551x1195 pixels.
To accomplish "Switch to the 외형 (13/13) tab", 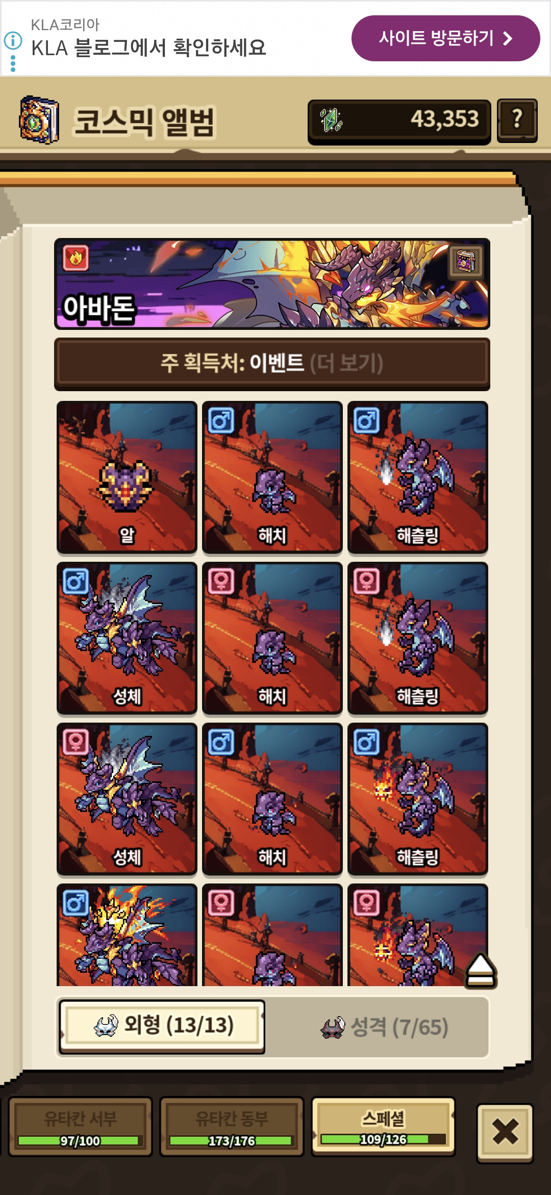I will tap(162, 1026).
